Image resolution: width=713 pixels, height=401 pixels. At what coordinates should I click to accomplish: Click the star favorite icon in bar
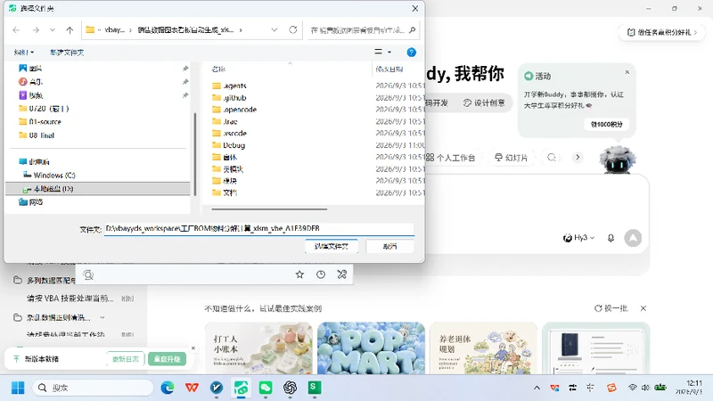[299, 274]
